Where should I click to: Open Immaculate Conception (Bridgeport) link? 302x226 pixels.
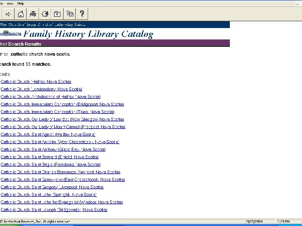tap(62, 104)
